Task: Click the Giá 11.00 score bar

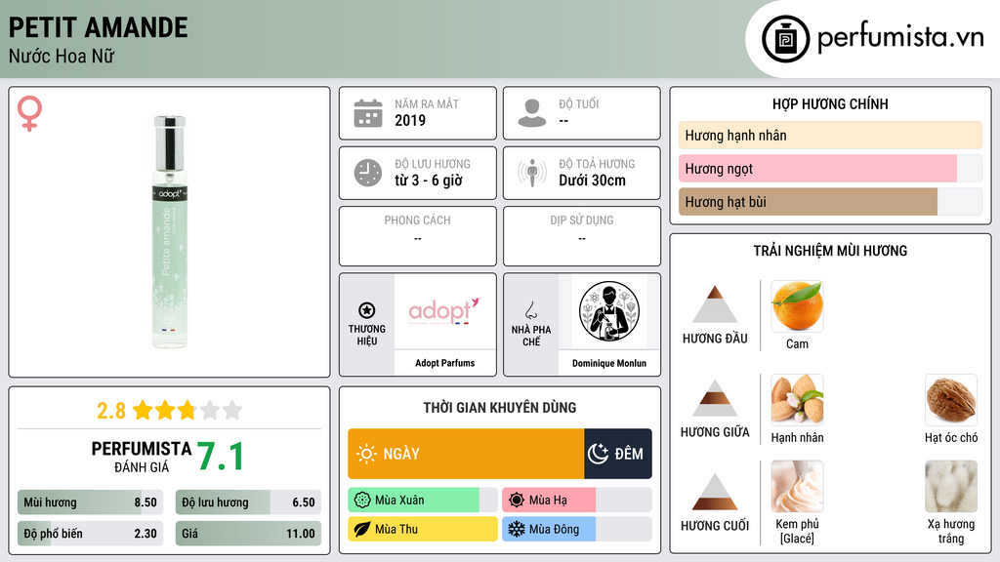Action: (248, 534)
